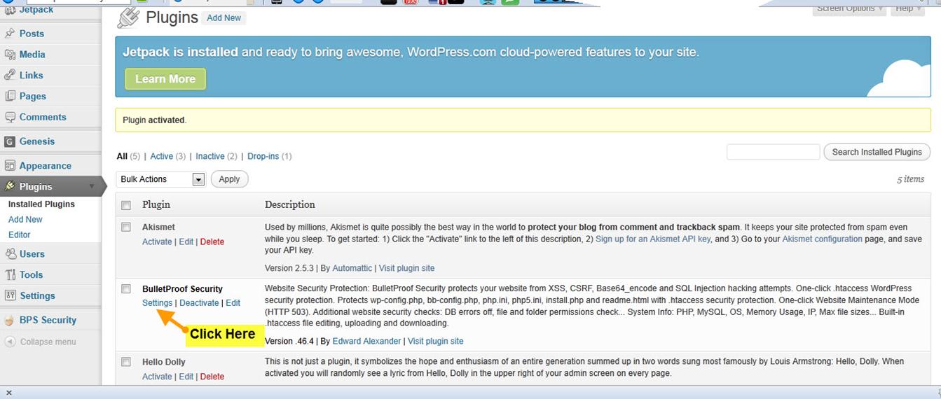Viewport: 941px width, 399px height.
Task: Click the plugin search input field
Action: [773, 152]
